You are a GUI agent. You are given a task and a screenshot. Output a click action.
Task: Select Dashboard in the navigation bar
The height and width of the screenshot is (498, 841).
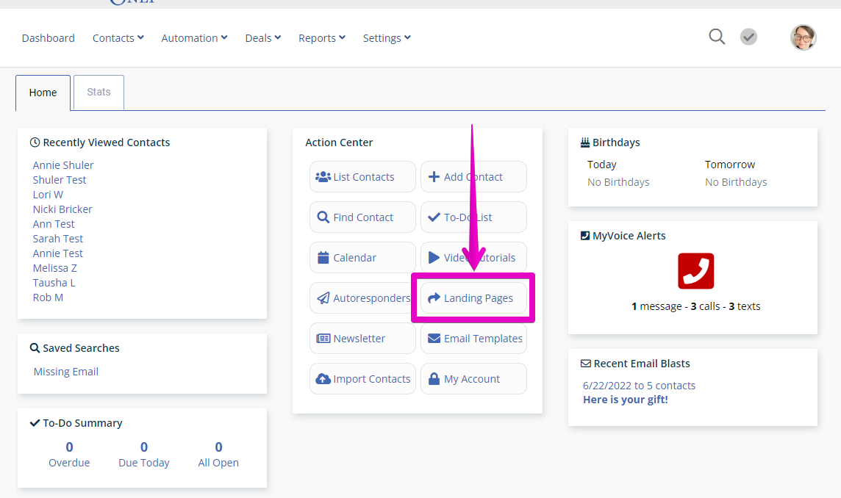point(48,37)
